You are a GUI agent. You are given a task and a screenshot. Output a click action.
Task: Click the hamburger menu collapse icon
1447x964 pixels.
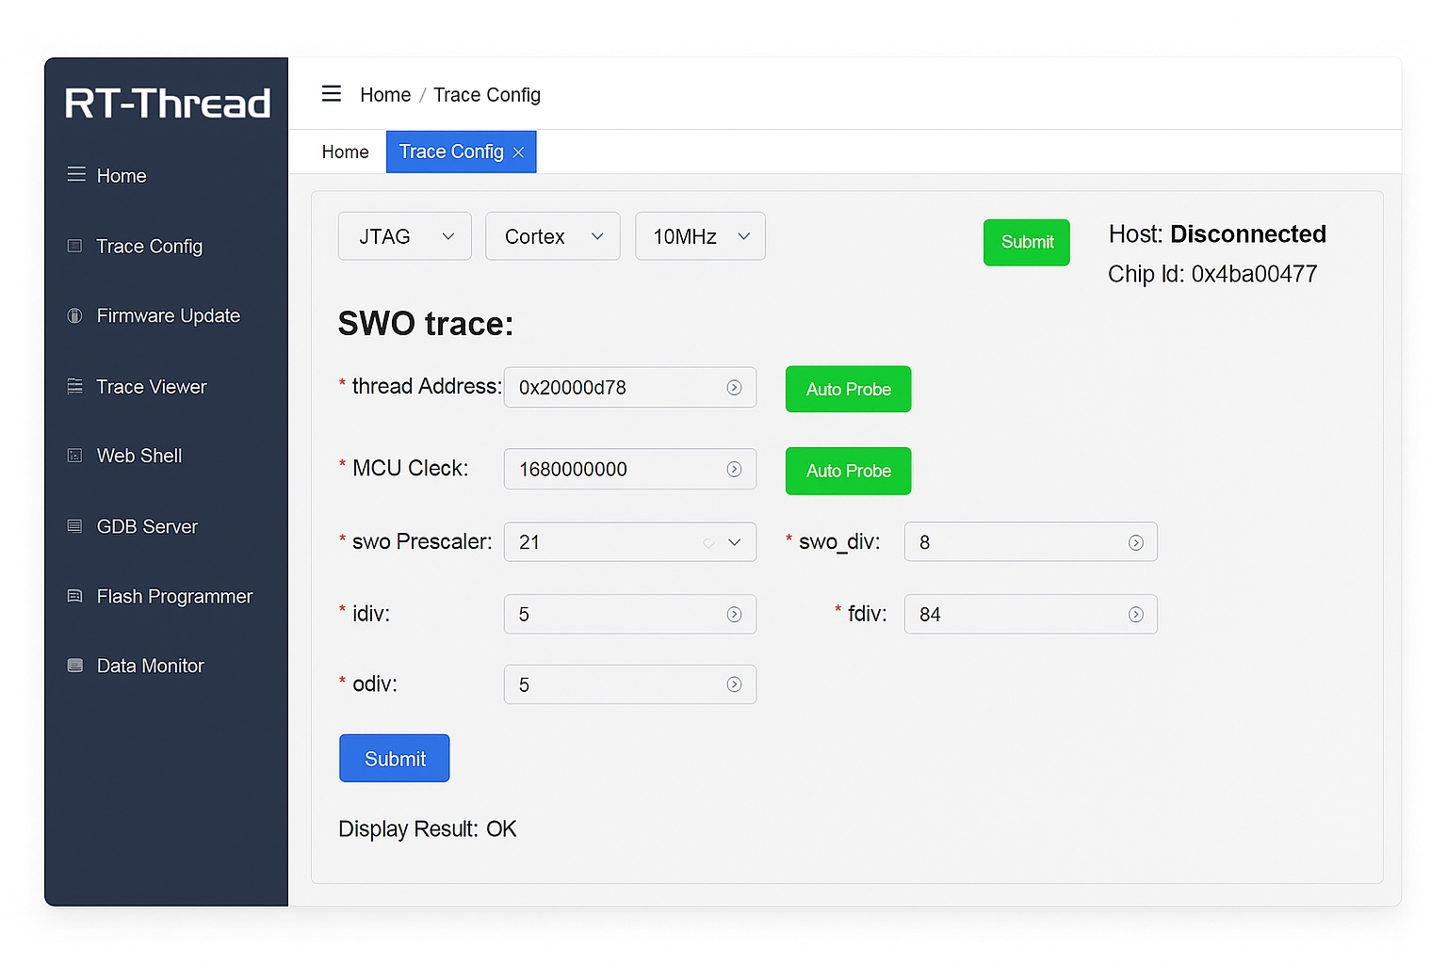(x=331, y=93)
